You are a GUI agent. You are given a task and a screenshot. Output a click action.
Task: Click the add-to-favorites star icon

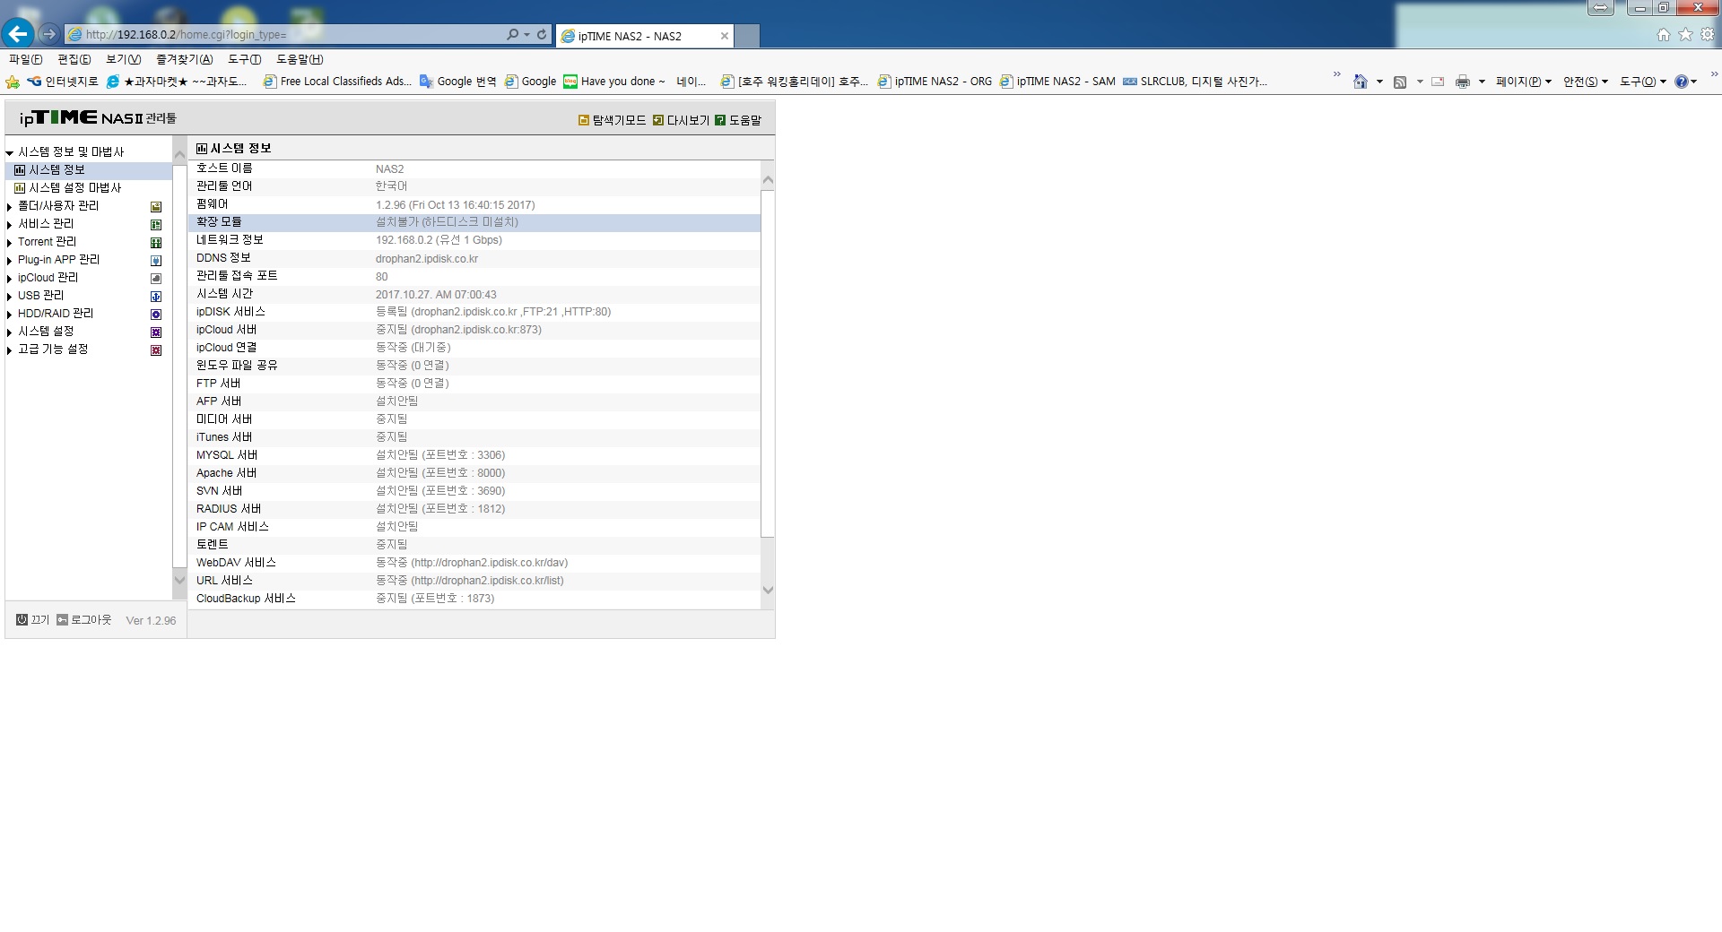13,82
